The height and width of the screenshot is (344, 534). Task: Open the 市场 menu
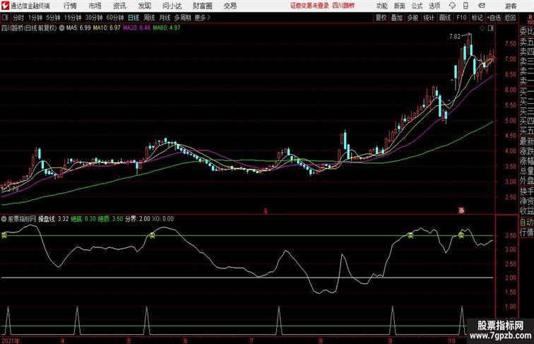(x=95, y=6)
